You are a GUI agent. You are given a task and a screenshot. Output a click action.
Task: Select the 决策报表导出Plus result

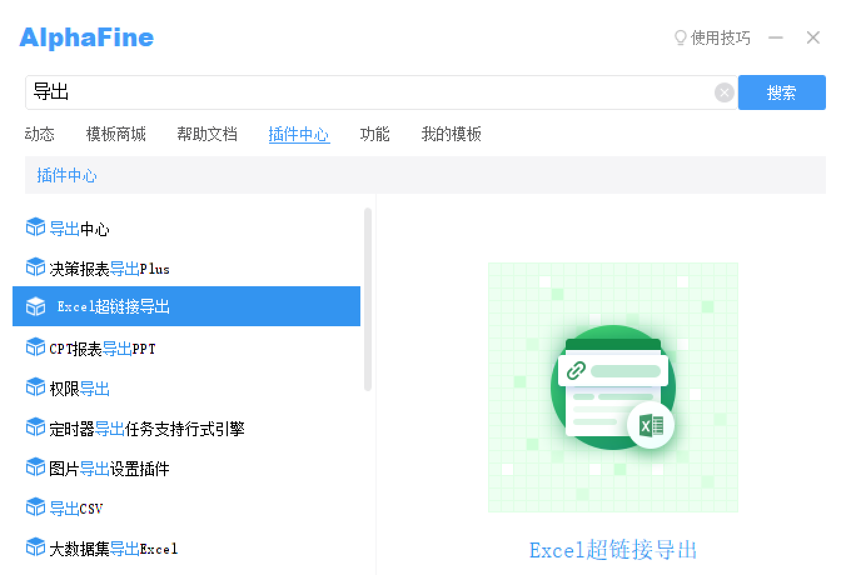click(x=186, y=267)
